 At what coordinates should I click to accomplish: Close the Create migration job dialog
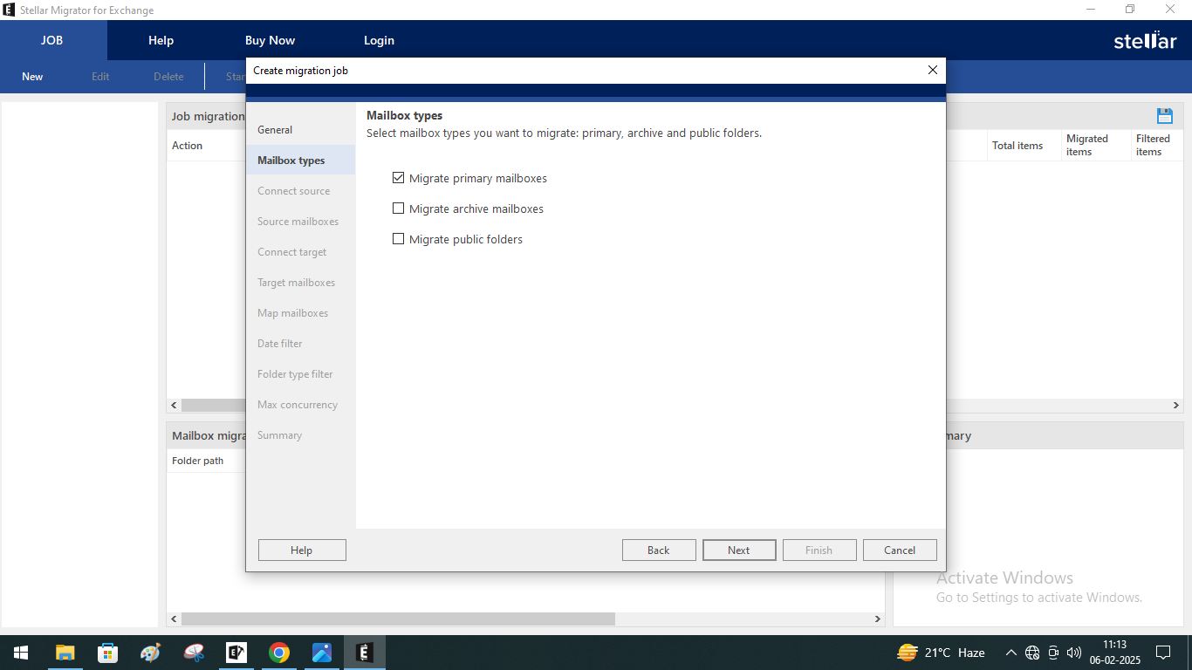[933, 70]
